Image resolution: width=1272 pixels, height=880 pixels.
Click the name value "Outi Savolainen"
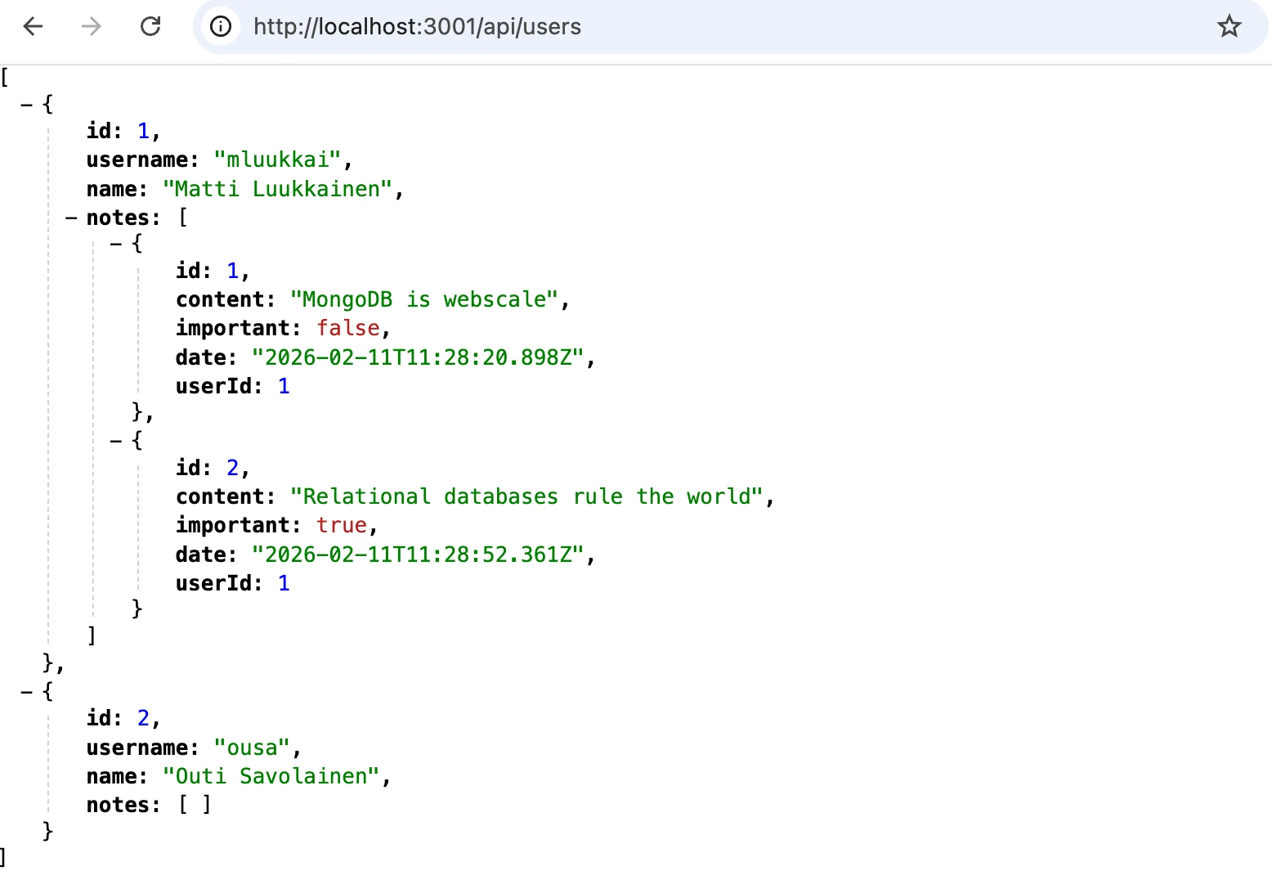pos(271,776)
